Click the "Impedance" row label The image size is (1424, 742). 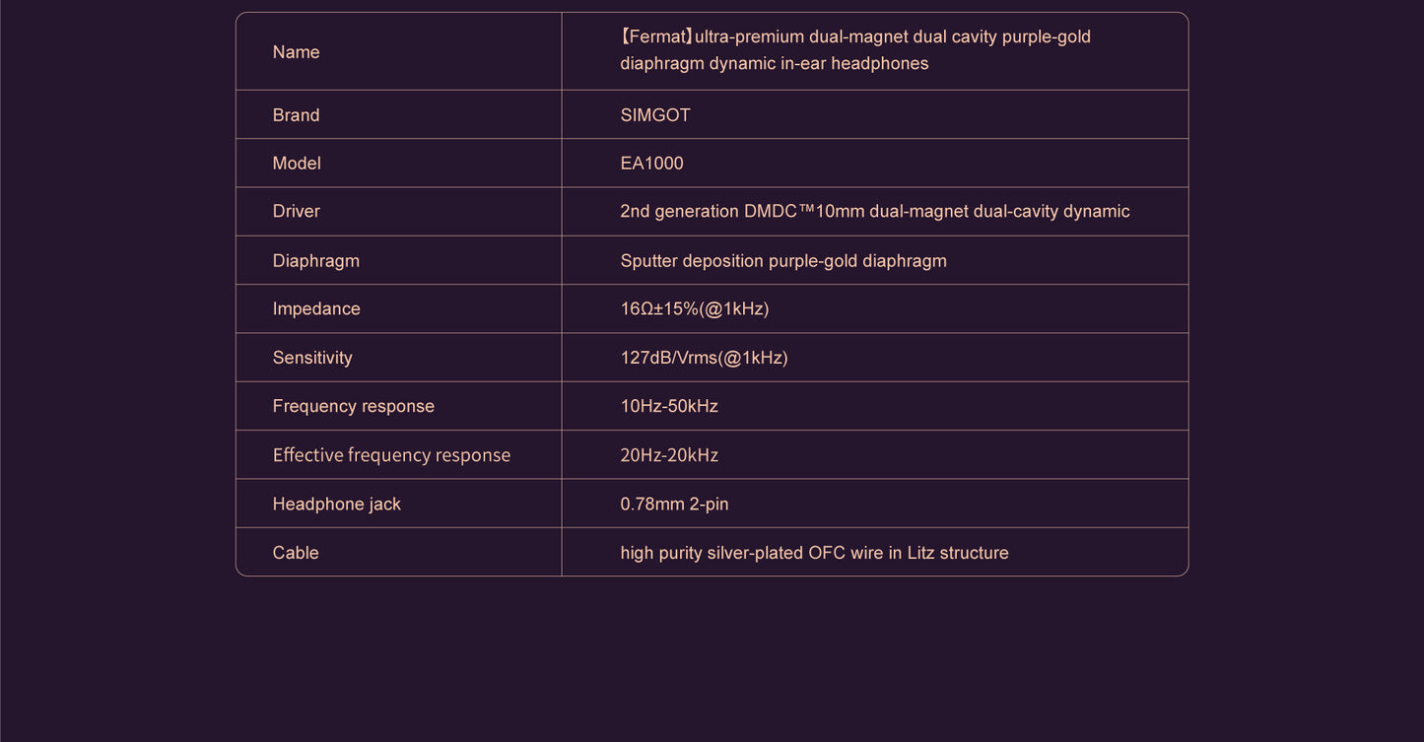click(316, 309)
